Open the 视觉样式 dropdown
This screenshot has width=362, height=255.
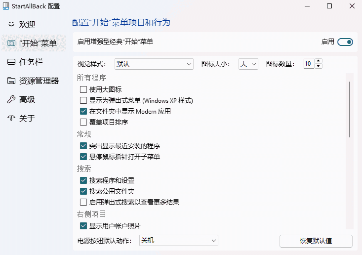[154, 64]
